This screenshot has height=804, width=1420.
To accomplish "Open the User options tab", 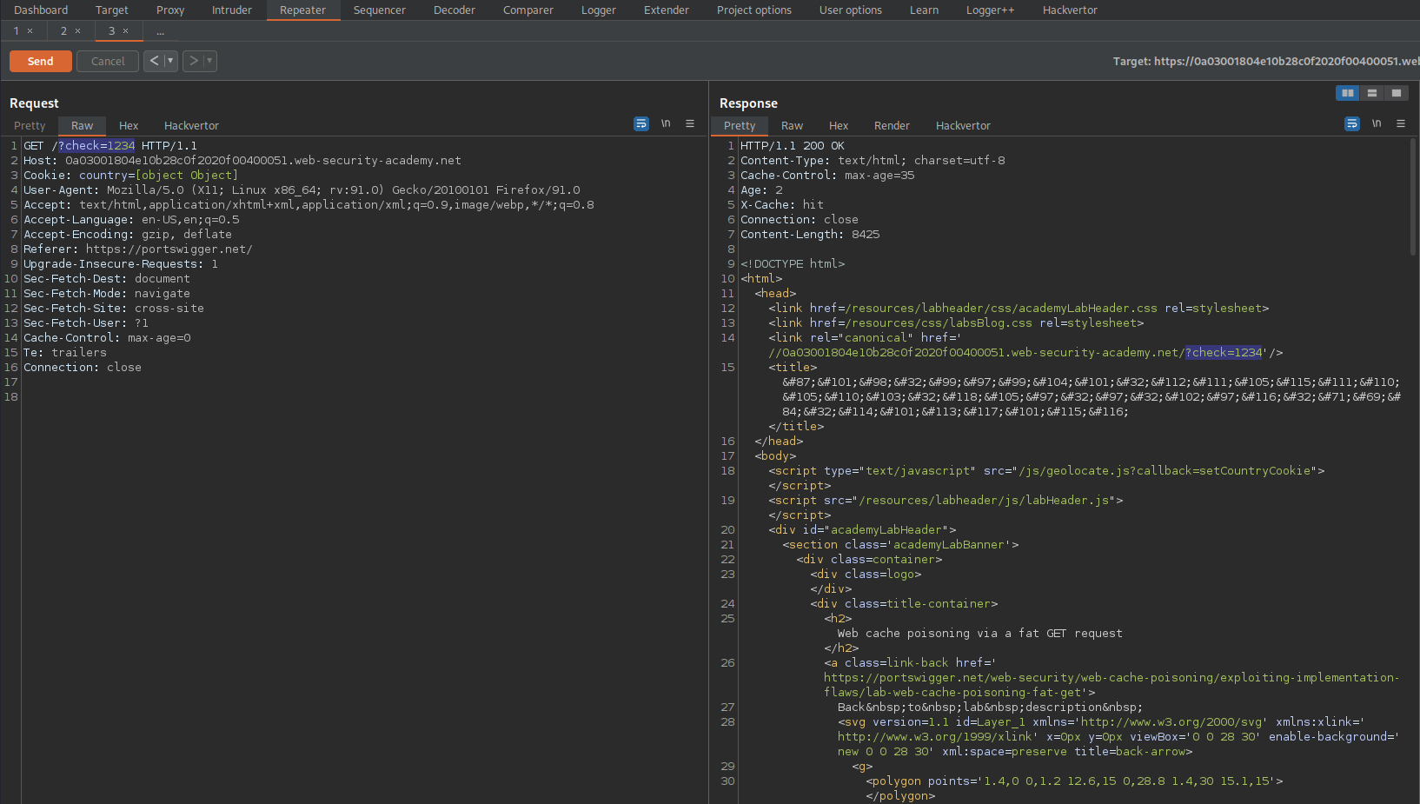I will point(851,10).
